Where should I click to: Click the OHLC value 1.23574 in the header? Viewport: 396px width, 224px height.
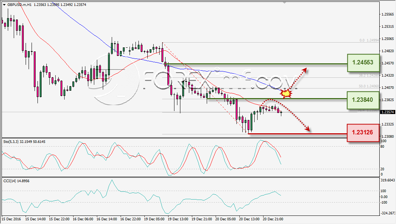[x=80, y=4]
